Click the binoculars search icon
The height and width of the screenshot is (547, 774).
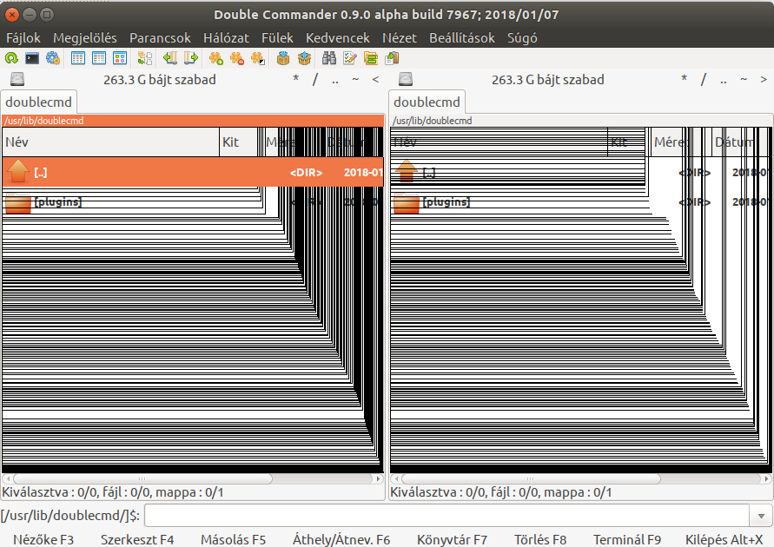(x=329, y=58)
